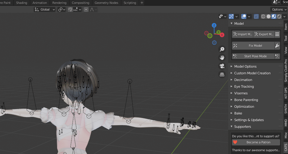
Task: Open the gizmo settings dropdown arrow
Action: click(237, 17)
